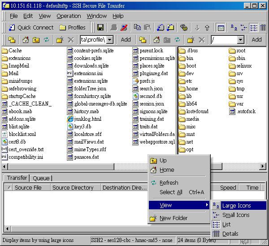The height and width of the screenshot is (246, 269).
Task: Click the Upload arrow toolbar icon
Action: (207, 28)
